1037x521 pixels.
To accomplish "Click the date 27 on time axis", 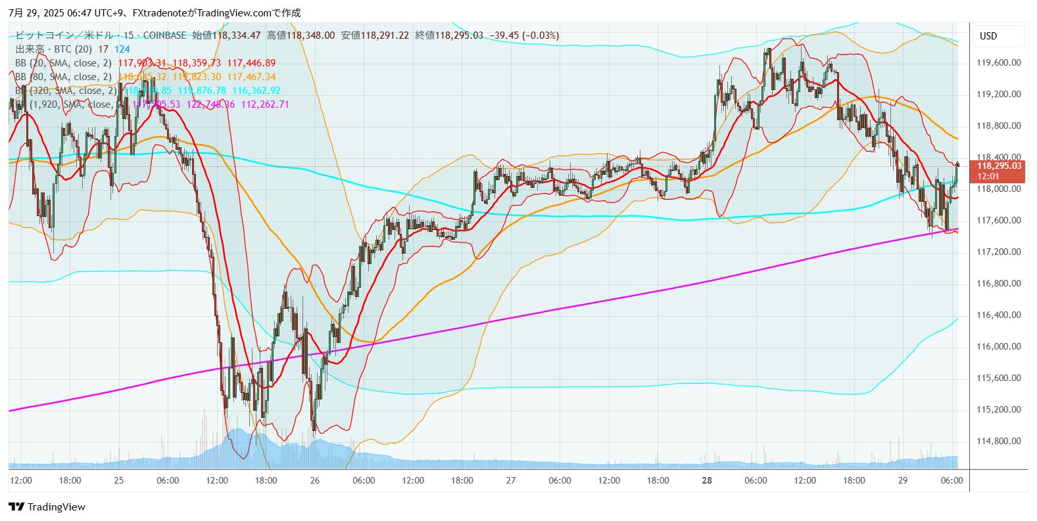I will click(x=511, y=480).
